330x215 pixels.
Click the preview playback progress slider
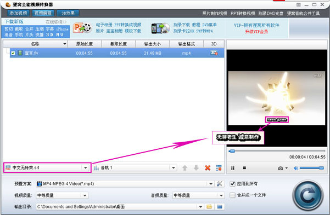[x=277, y=151]
